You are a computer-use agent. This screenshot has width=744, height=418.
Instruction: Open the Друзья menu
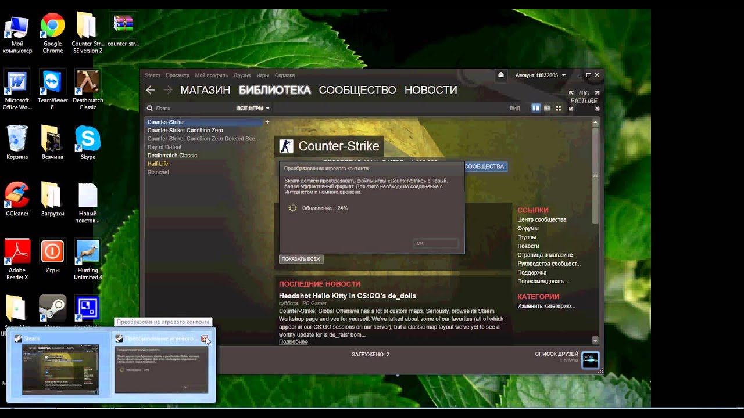[x=242, y=75]
